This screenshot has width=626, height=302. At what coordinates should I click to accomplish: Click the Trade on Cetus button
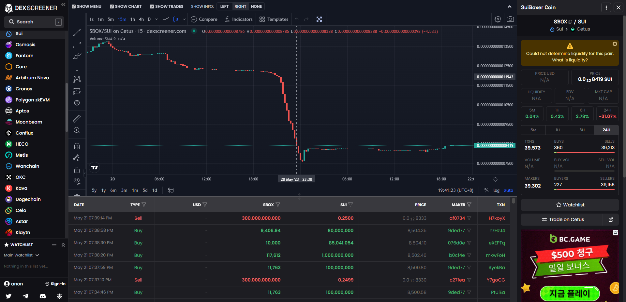pyautogui.click(x=563, y=219)
